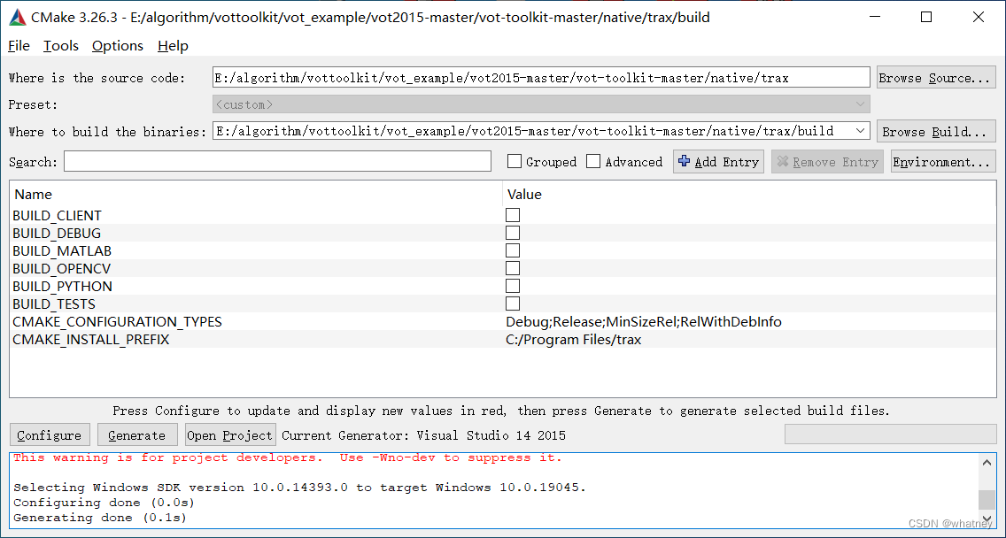Screen dimensions: 1006x538
Task: Click the Remove Entry button
Action: (x=828, y=162)
